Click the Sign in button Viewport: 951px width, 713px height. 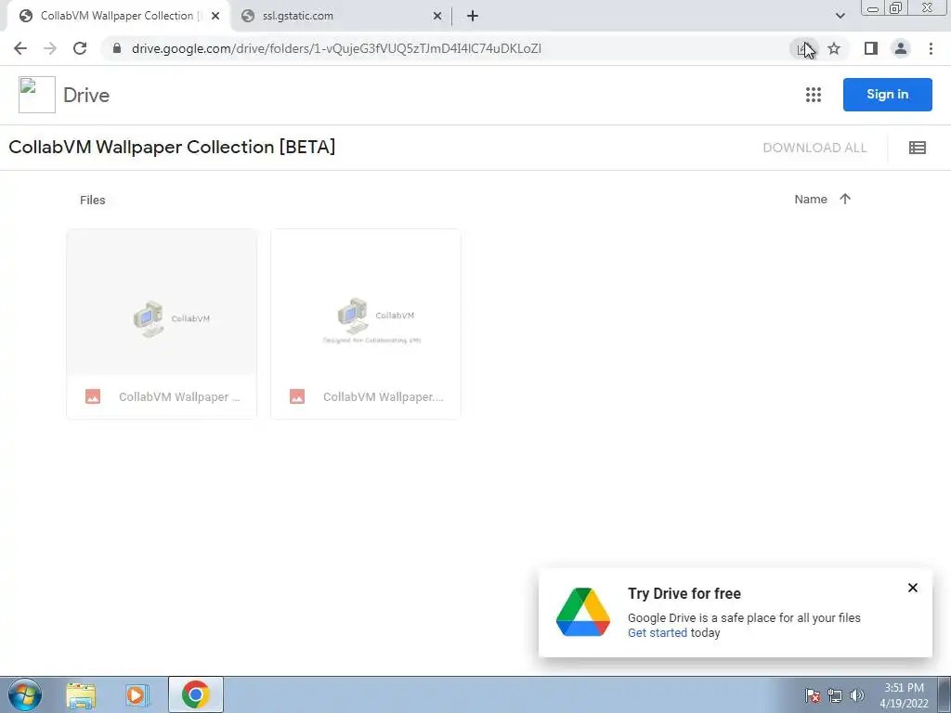tap(887, 95)
